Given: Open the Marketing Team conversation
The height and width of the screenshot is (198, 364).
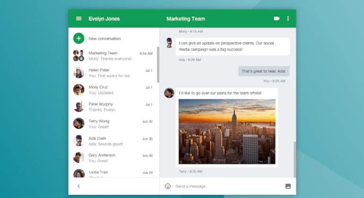Looking at the screenshot, I should coord(113,56).
